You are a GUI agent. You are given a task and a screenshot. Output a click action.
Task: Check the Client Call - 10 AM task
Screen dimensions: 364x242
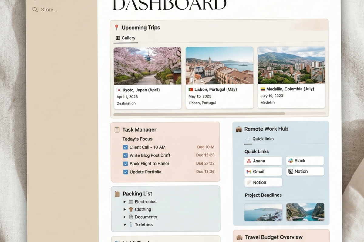coord(125,147)
